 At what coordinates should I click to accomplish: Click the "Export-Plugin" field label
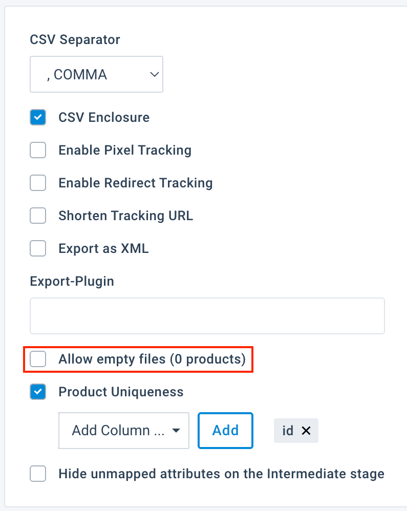[72, 281]
